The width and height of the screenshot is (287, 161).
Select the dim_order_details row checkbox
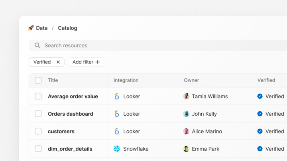click(38, 149)
